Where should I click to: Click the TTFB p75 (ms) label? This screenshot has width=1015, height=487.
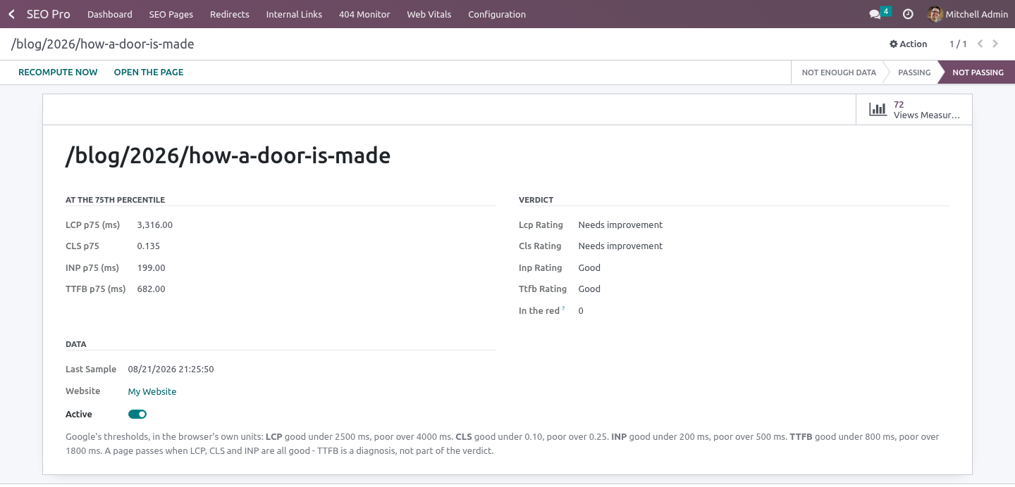tap(96, 289)
